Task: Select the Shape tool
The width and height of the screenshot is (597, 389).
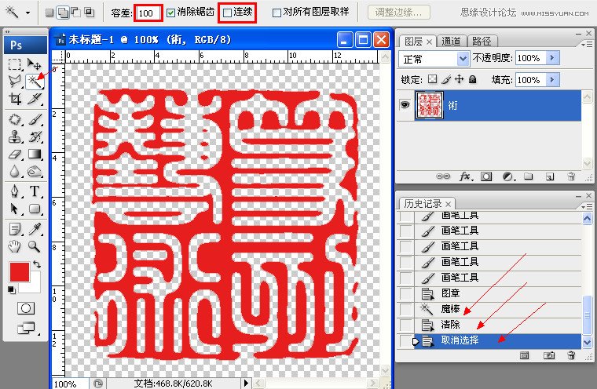Action: (35, 209)
